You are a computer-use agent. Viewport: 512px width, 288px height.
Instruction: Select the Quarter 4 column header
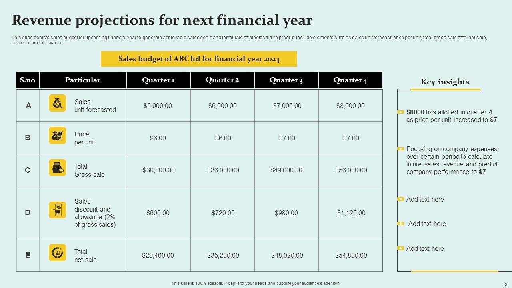350,80
